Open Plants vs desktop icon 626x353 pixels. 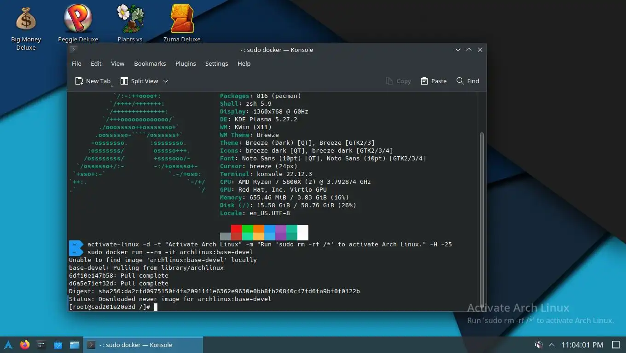coord(130,23)
